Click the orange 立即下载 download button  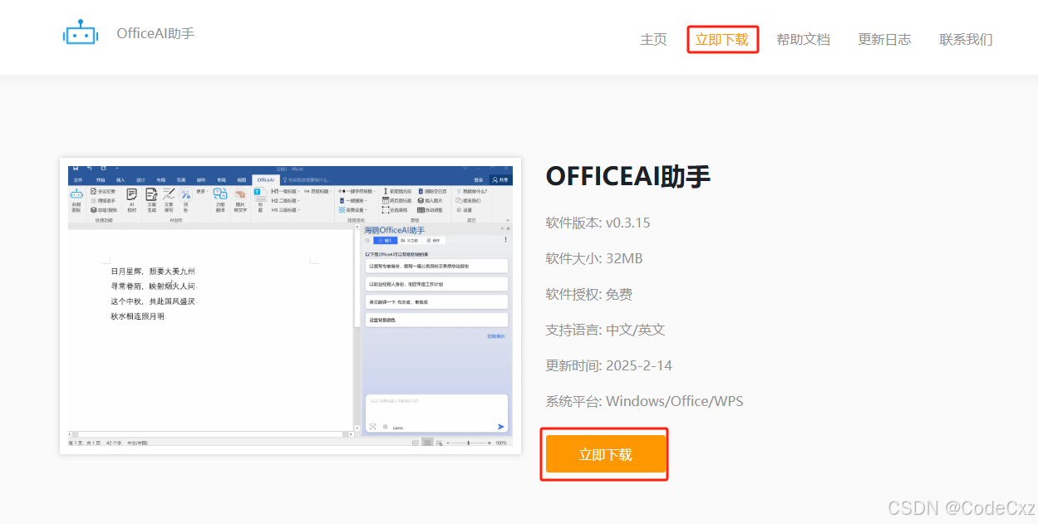pos(606,454)
